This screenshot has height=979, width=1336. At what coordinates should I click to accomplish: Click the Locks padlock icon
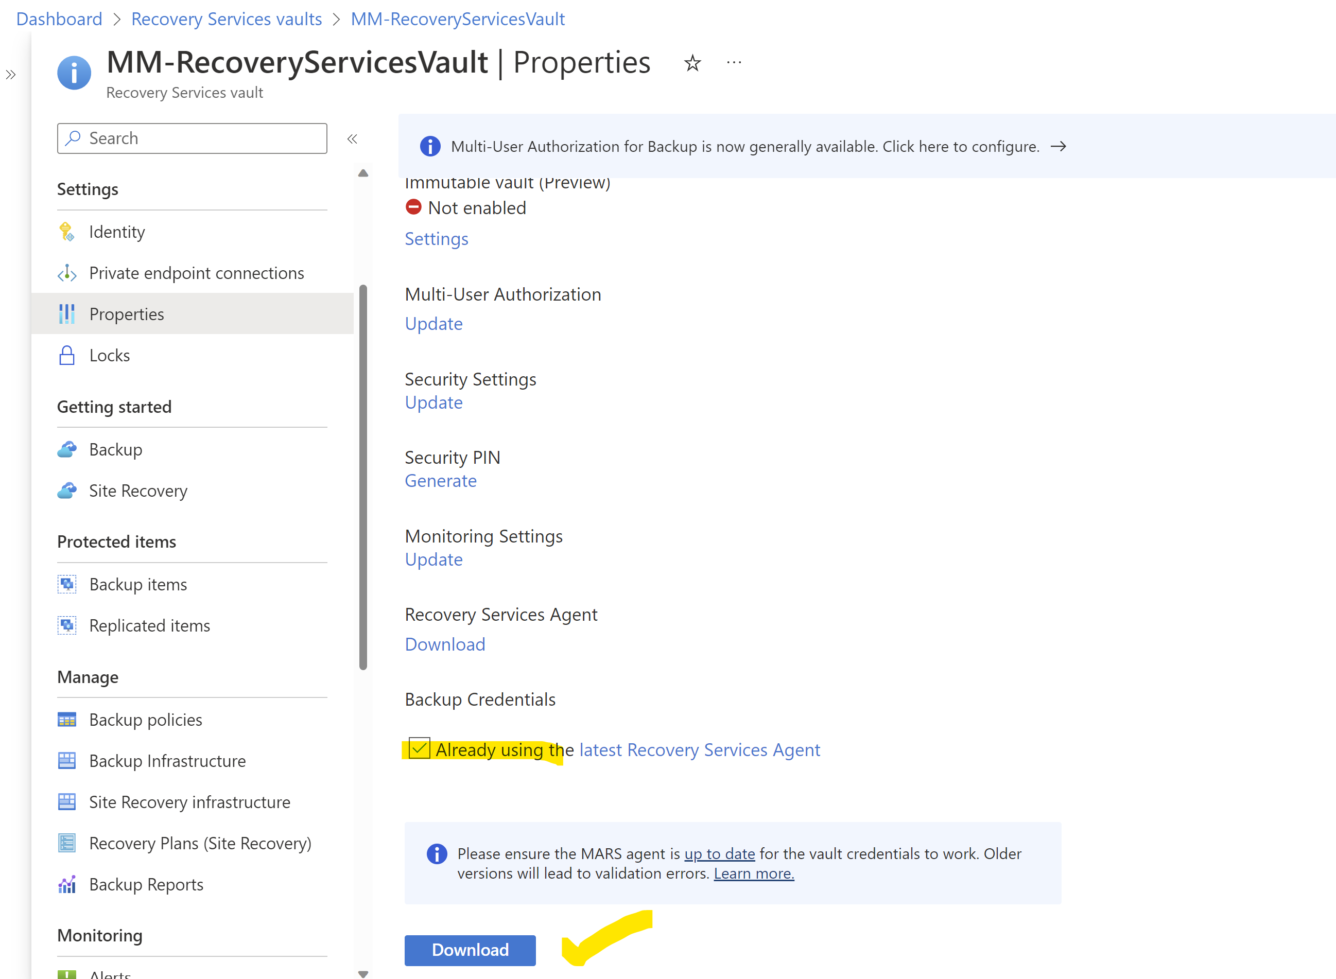pyautogui.click(x=66, y=355)
